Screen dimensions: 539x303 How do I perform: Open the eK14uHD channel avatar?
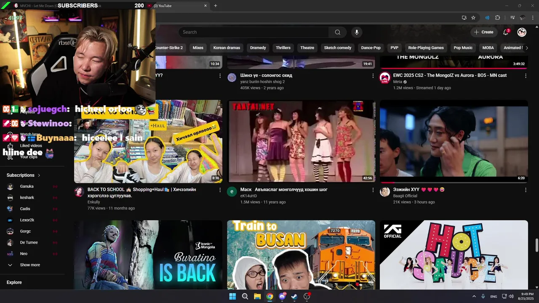pos(232,192)
